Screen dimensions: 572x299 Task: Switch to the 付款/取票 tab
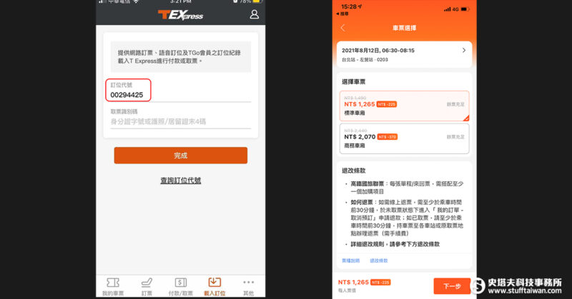(x=181, y=287)
